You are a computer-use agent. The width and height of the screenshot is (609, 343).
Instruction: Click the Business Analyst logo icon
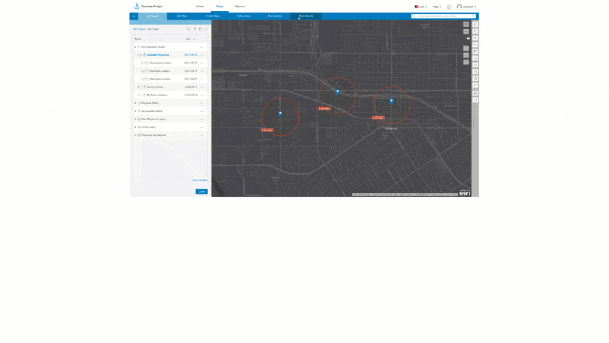click(137, 6)
